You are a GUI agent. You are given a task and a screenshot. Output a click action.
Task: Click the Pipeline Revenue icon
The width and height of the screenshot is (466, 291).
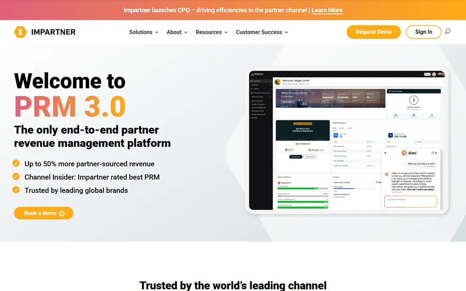[x=391, y=135]
